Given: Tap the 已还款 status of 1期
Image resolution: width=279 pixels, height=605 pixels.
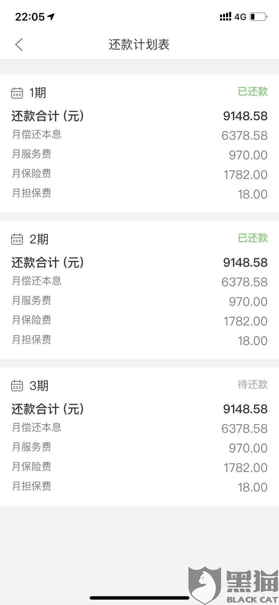Looking at the screenshot, I should point(252,91).
